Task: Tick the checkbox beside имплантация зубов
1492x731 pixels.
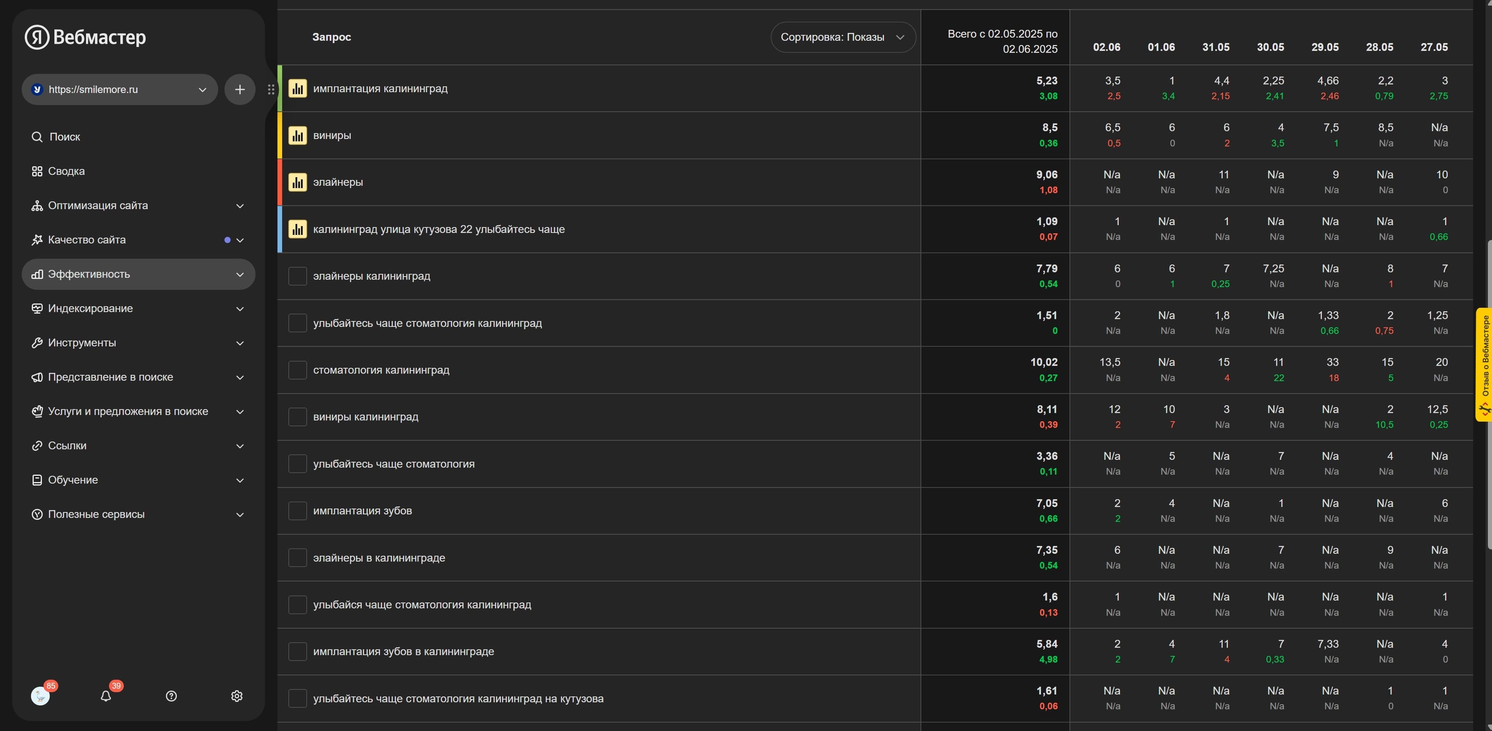Action: pos(297,510)
